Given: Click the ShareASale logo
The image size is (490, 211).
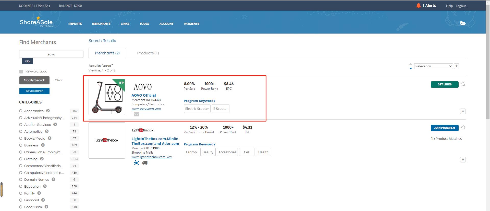Looking at the screenshot, I should click(x=36, y=22).
